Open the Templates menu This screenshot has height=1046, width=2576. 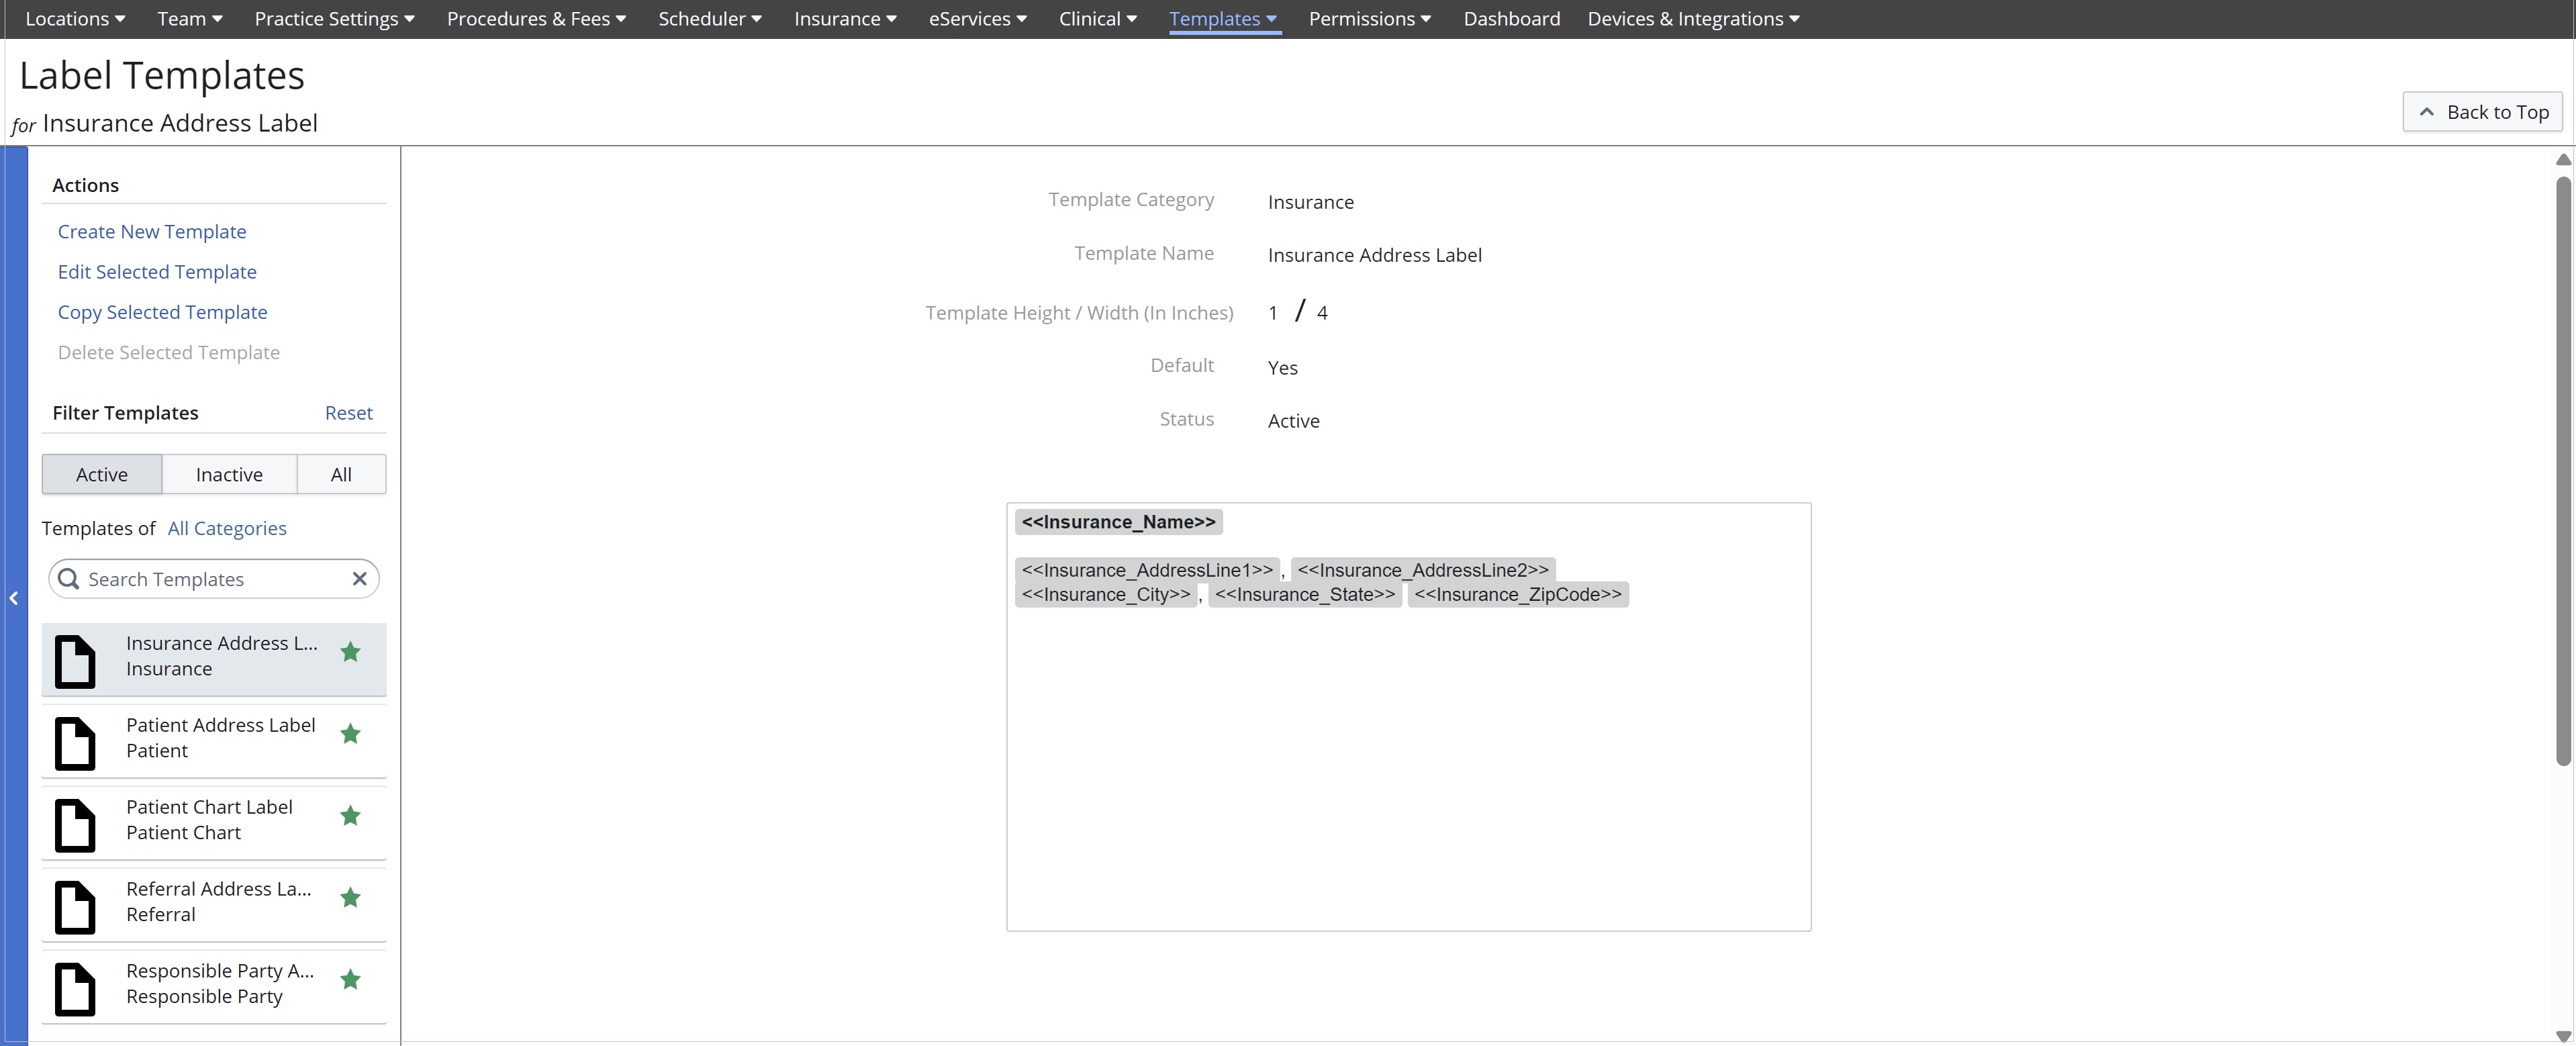click(1223, 19)
